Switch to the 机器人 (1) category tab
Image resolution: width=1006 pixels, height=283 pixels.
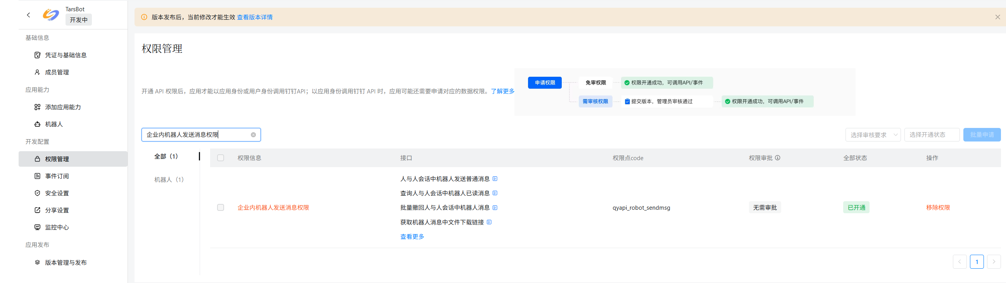point(169,179)
